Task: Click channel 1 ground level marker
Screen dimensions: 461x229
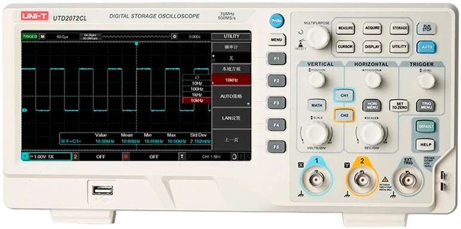Action: coord(24,110)
